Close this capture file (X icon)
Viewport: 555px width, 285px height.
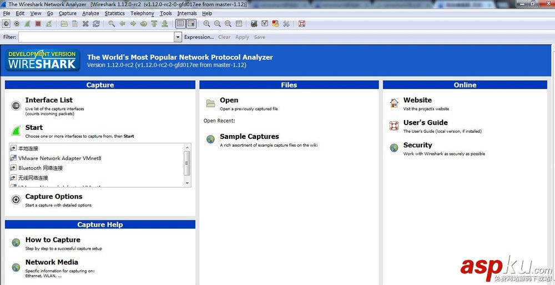tap(85, 24)
